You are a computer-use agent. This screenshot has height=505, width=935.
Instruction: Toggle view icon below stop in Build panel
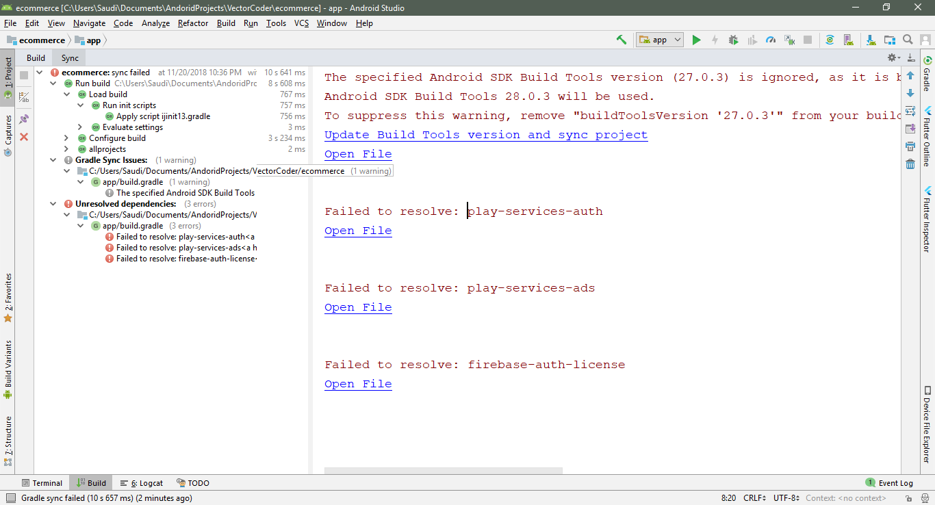(x=24, y=97)
